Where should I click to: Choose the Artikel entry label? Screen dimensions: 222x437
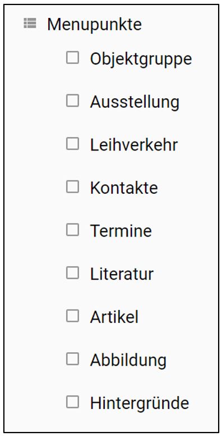[x=114, y=317]
